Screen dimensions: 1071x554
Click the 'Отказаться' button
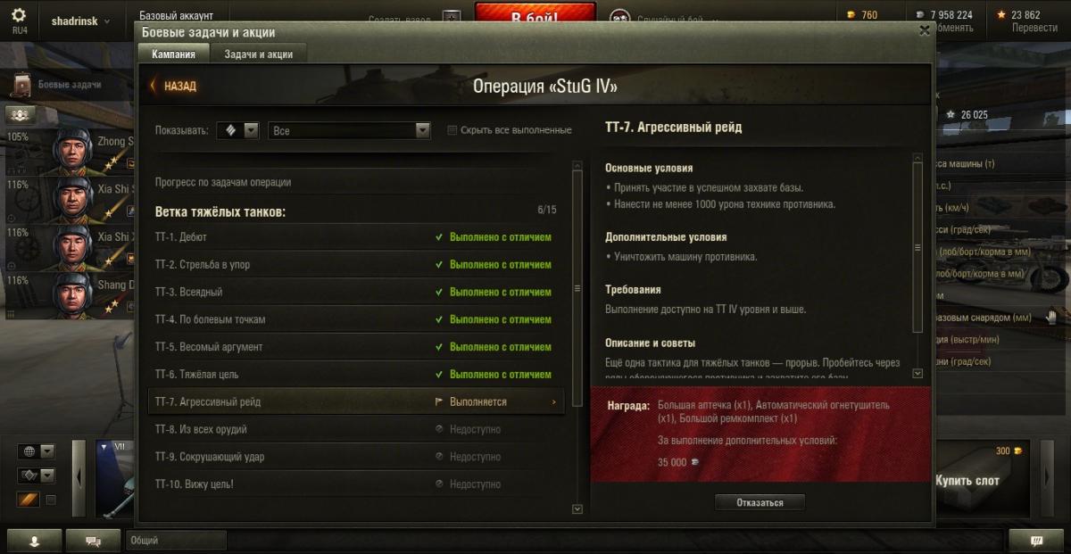(760, 502)
